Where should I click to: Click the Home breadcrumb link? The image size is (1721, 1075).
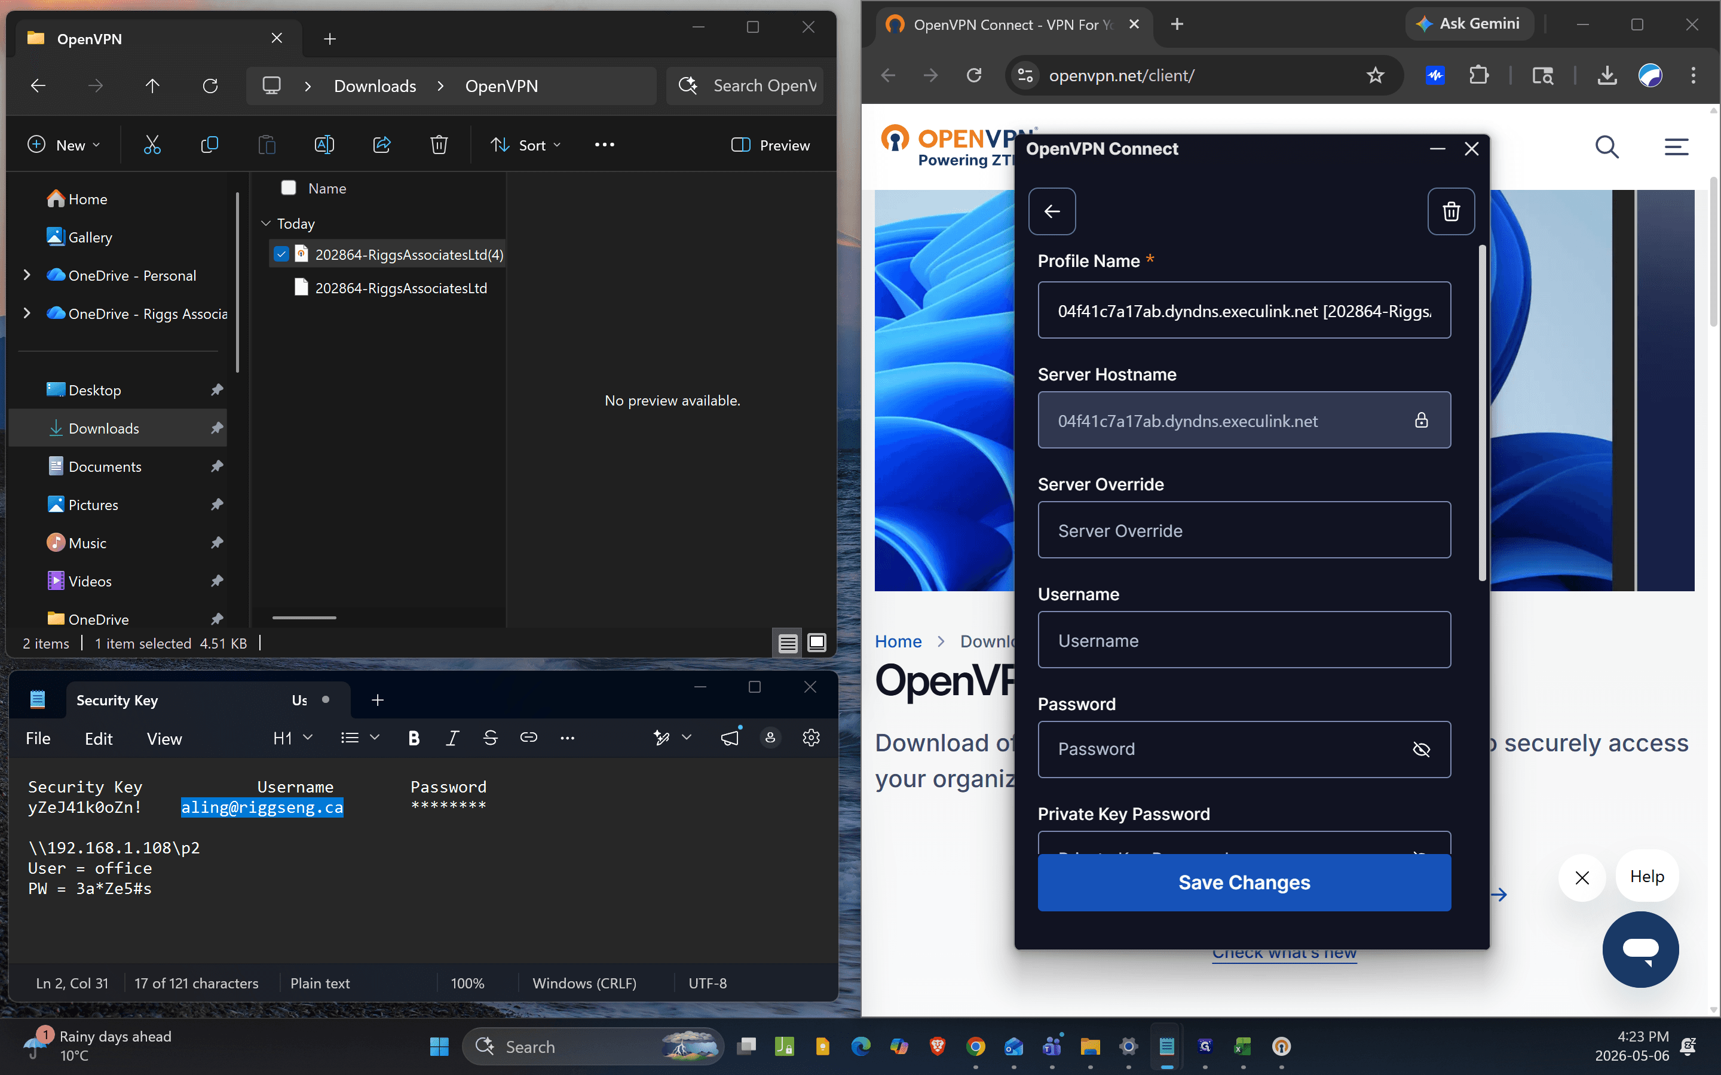[x=898, y=641]
